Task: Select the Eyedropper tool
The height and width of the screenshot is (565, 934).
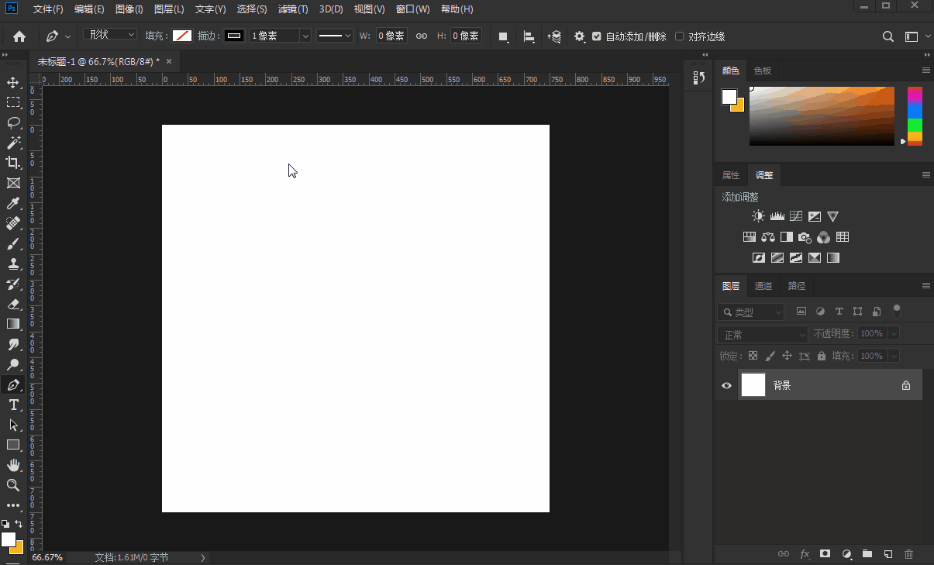Action: pos(13,203)
